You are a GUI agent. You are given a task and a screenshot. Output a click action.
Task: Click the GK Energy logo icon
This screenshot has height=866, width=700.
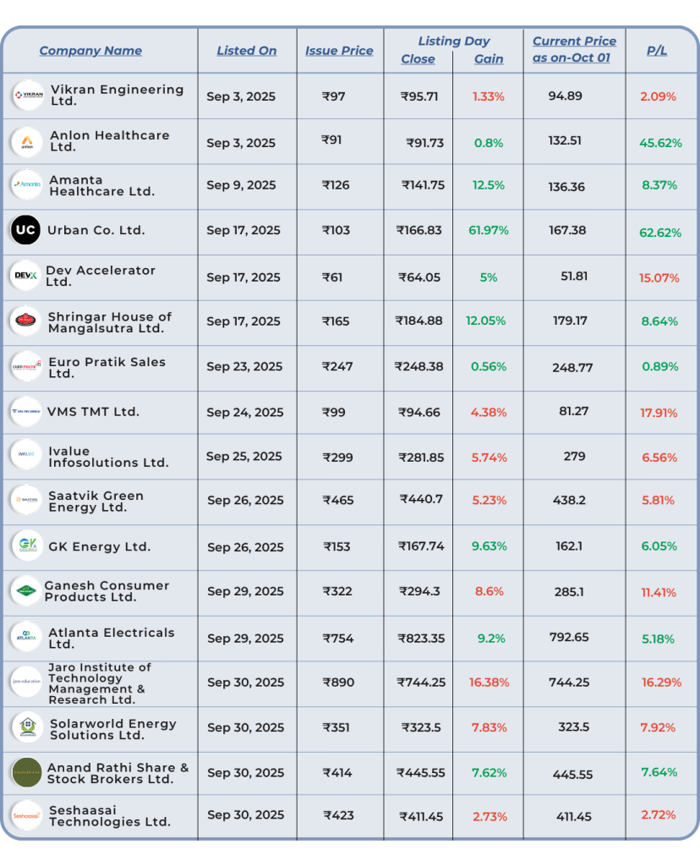(x=27, y=546)
